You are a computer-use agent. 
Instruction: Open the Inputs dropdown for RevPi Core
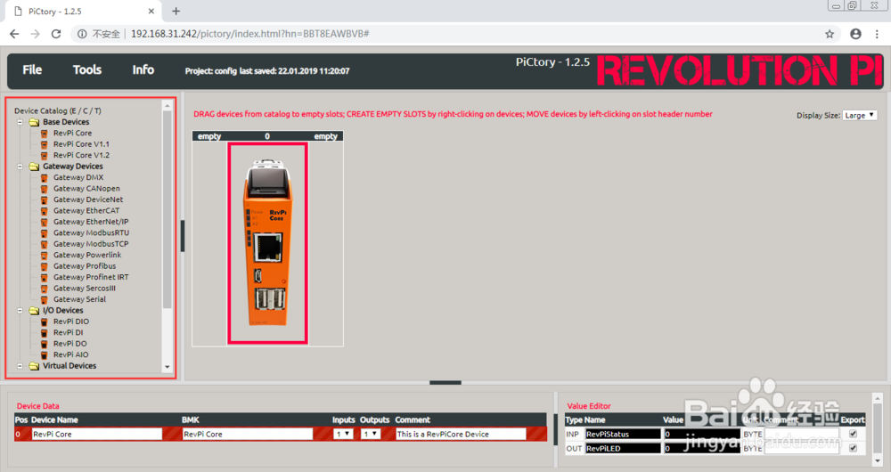point(344,434)
